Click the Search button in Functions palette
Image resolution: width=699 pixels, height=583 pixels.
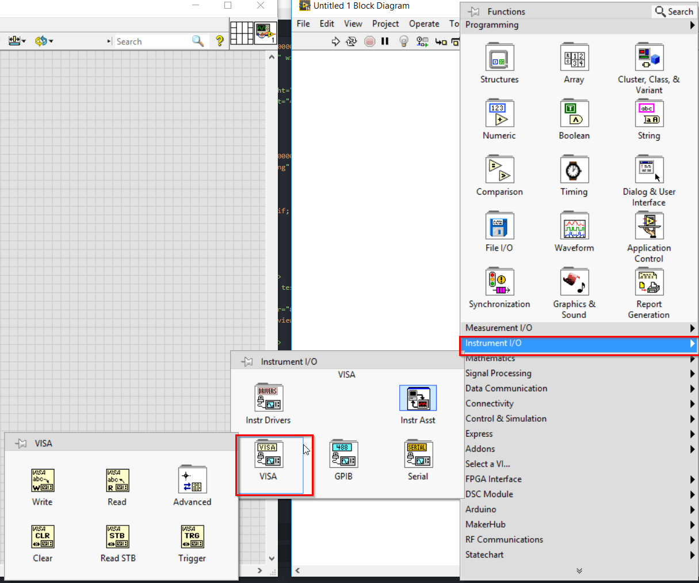coord(674,11)
